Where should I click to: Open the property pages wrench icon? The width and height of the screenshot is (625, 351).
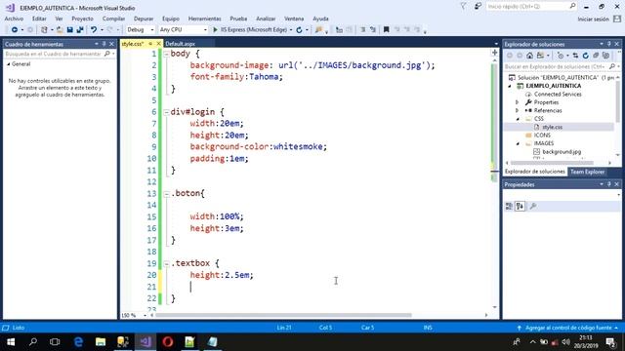533,206
